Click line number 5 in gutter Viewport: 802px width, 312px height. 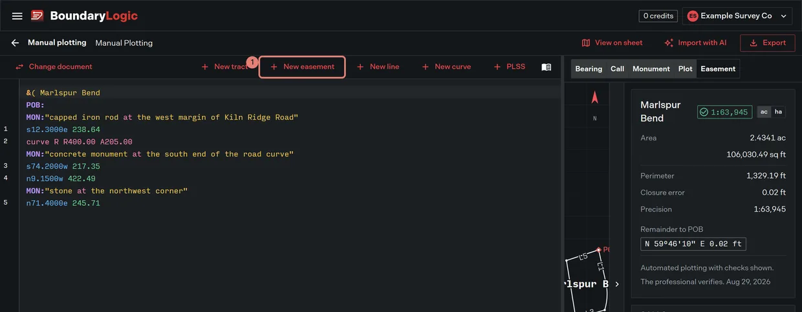pyautogui.click(x=5, y=203)
